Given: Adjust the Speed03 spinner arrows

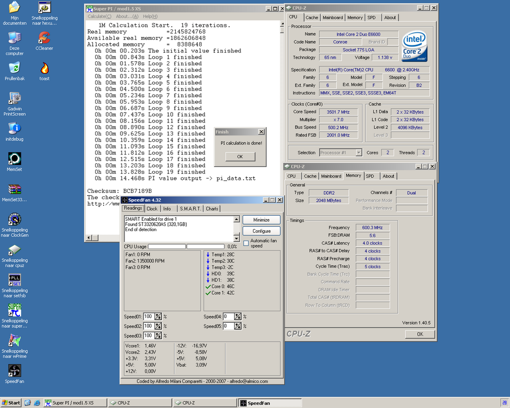Looking at the screenshot, I should coord(158,335).
